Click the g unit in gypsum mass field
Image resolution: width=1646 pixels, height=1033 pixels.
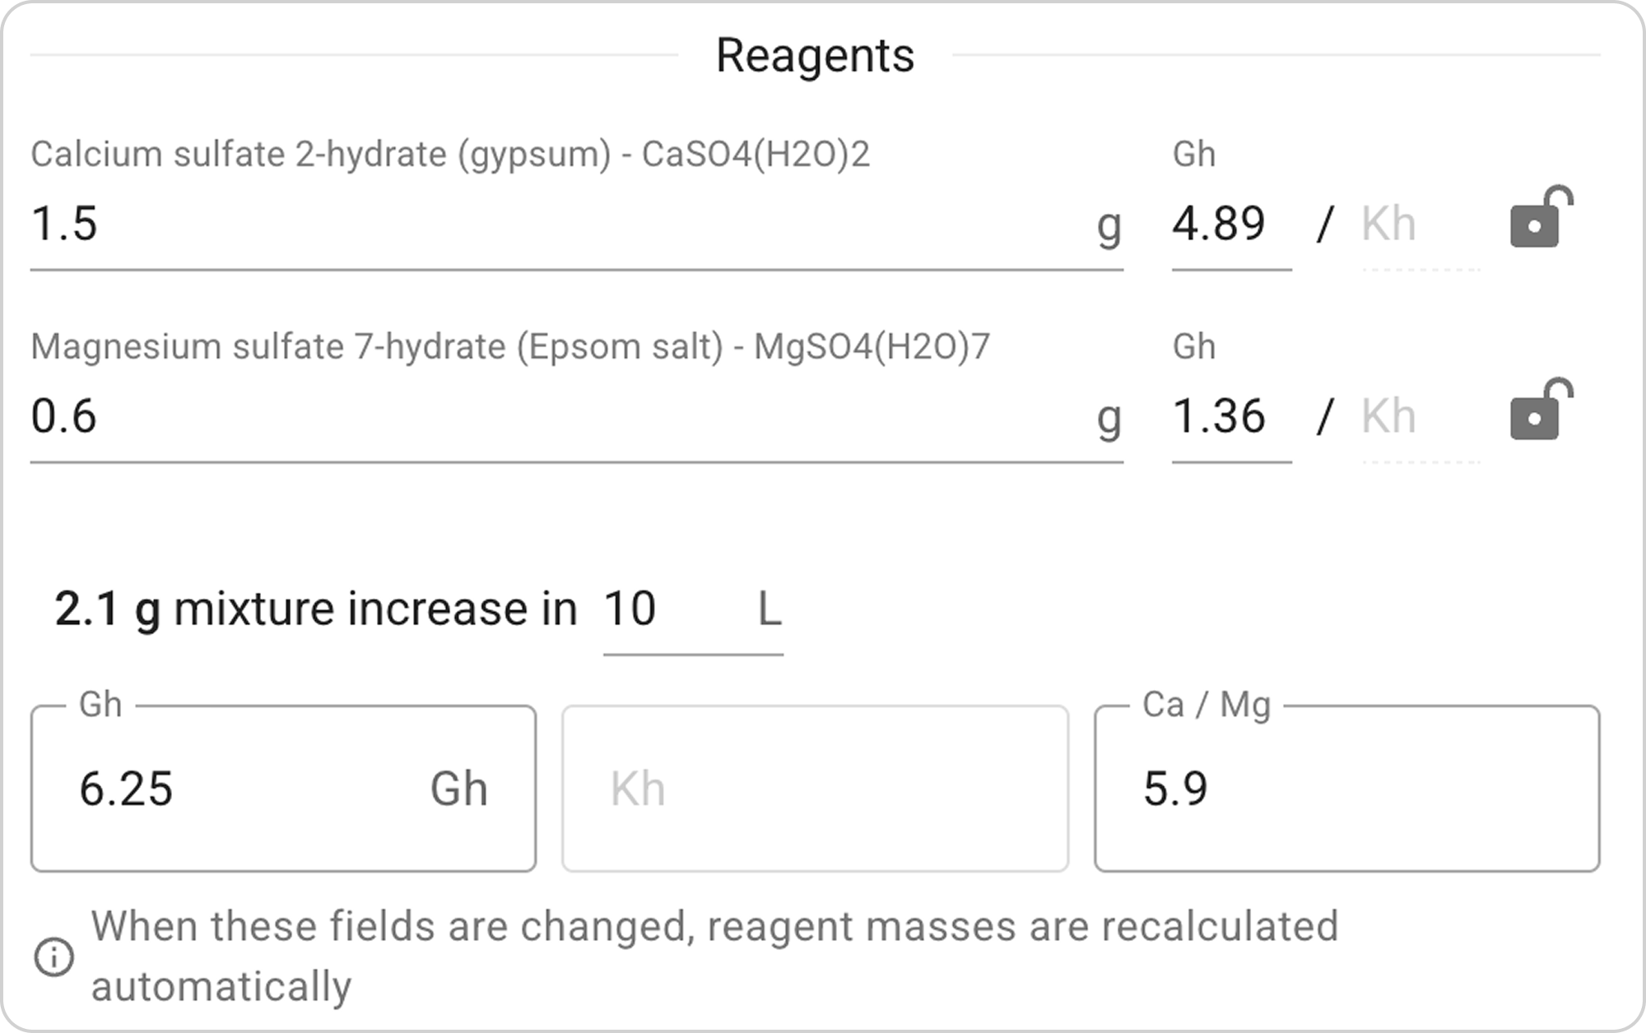(x=1109, y=225)
